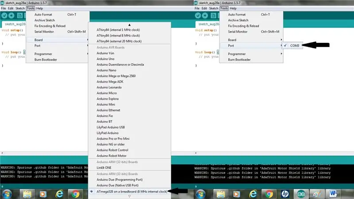Select LinkIt ONE board
354x199 pixels.
[x=130, y=168]
